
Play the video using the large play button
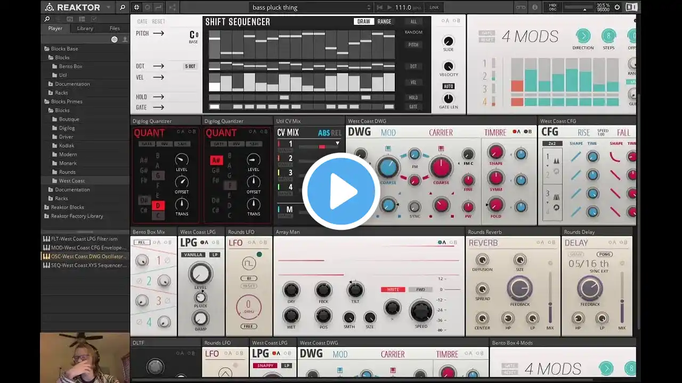341,191
